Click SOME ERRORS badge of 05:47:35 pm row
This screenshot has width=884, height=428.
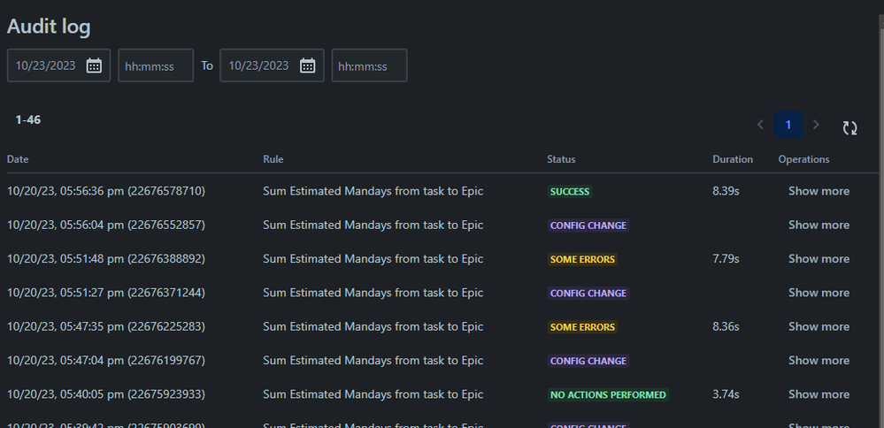pos(582,326)
